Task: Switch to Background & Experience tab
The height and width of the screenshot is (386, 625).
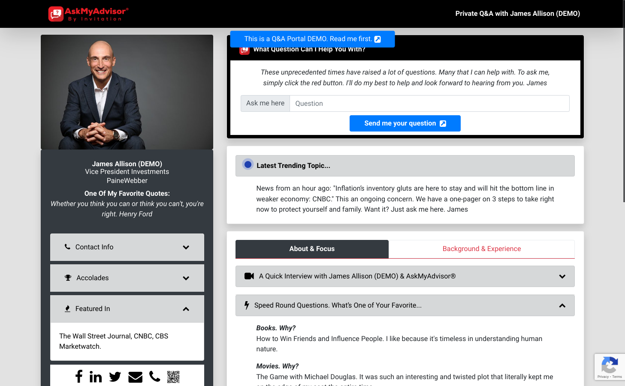Action: [x=482, y=249]
